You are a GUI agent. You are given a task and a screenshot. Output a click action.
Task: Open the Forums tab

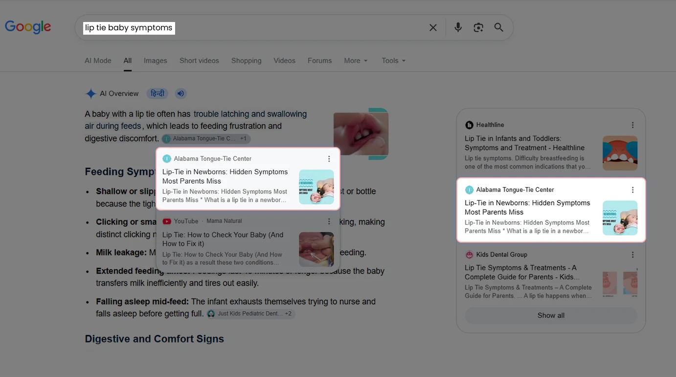[320, 61]
